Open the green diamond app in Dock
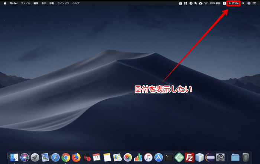The height and width of the screenshot is (164, 260). [x=179, y=157]
